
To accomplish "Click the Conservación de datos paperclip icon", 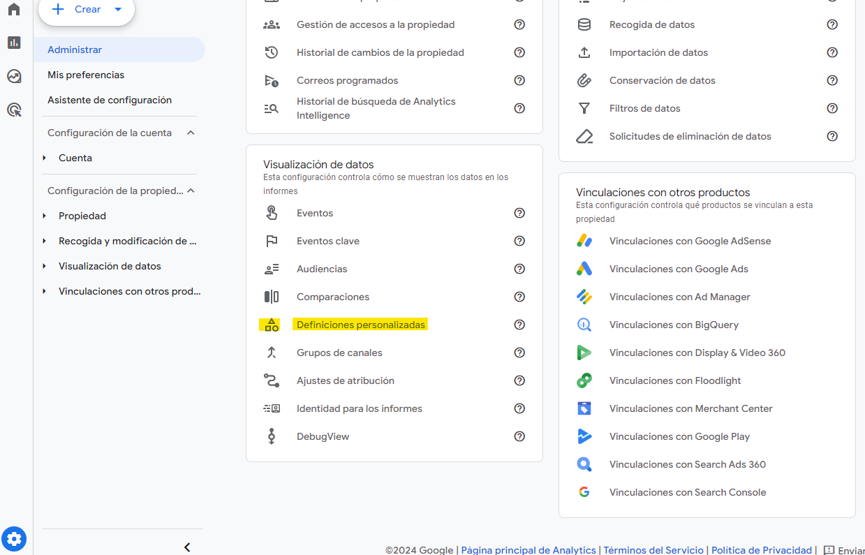I will (584, 80).
